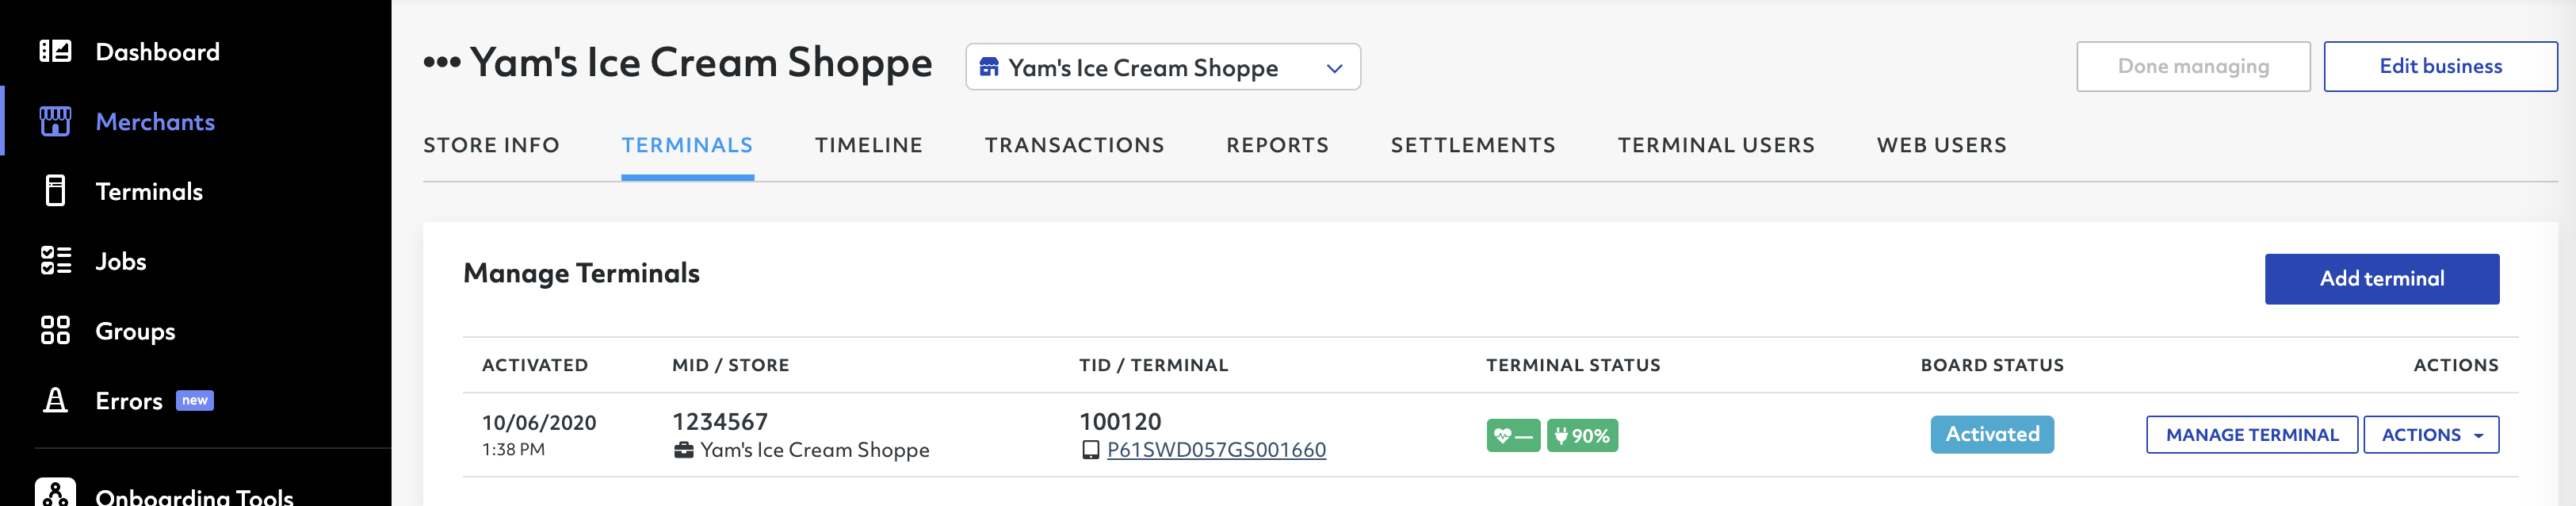Screen dimensions: 2576x506
Task: Open the three-dot menu beside business name
Action: coord(441,63)
